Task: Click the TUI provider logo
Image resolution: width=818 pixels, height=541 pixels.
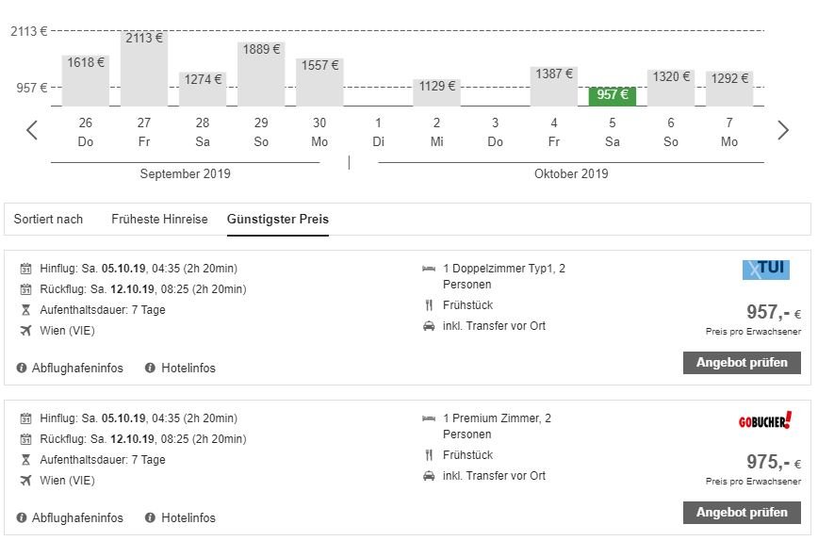Action: tap(765, 270)
